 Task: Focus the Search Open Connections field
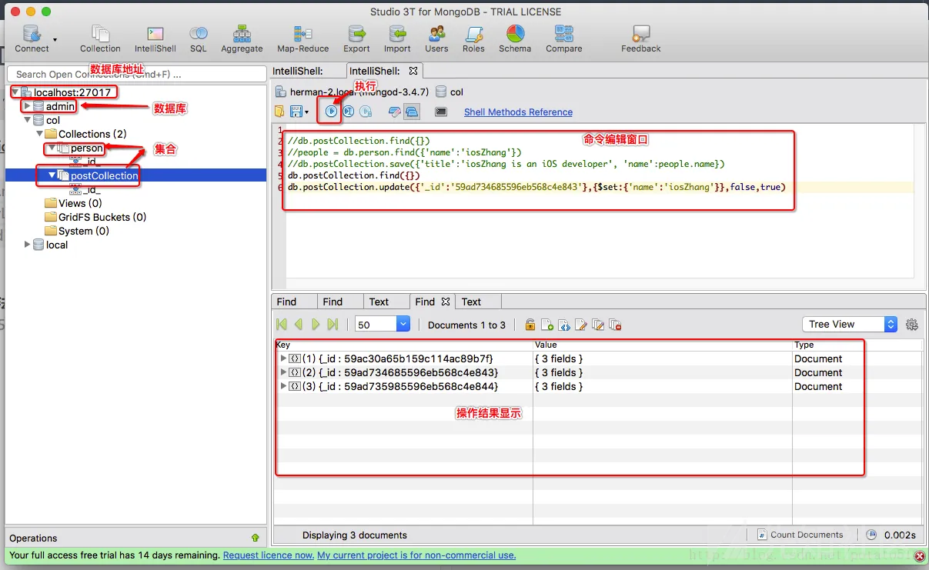[137, 74]
